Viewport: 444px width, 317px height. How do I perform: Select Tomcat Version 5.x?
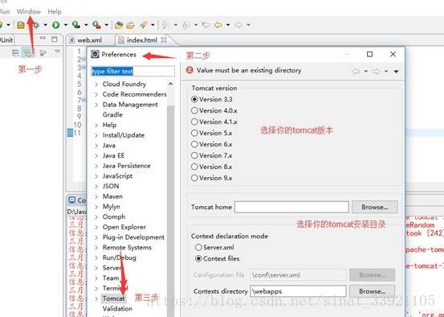click(x=212, y=133)
